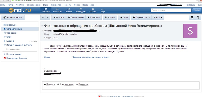Click in the Поиск по почте search field
This screenshot has height=97, width=202.
(170, 10)
